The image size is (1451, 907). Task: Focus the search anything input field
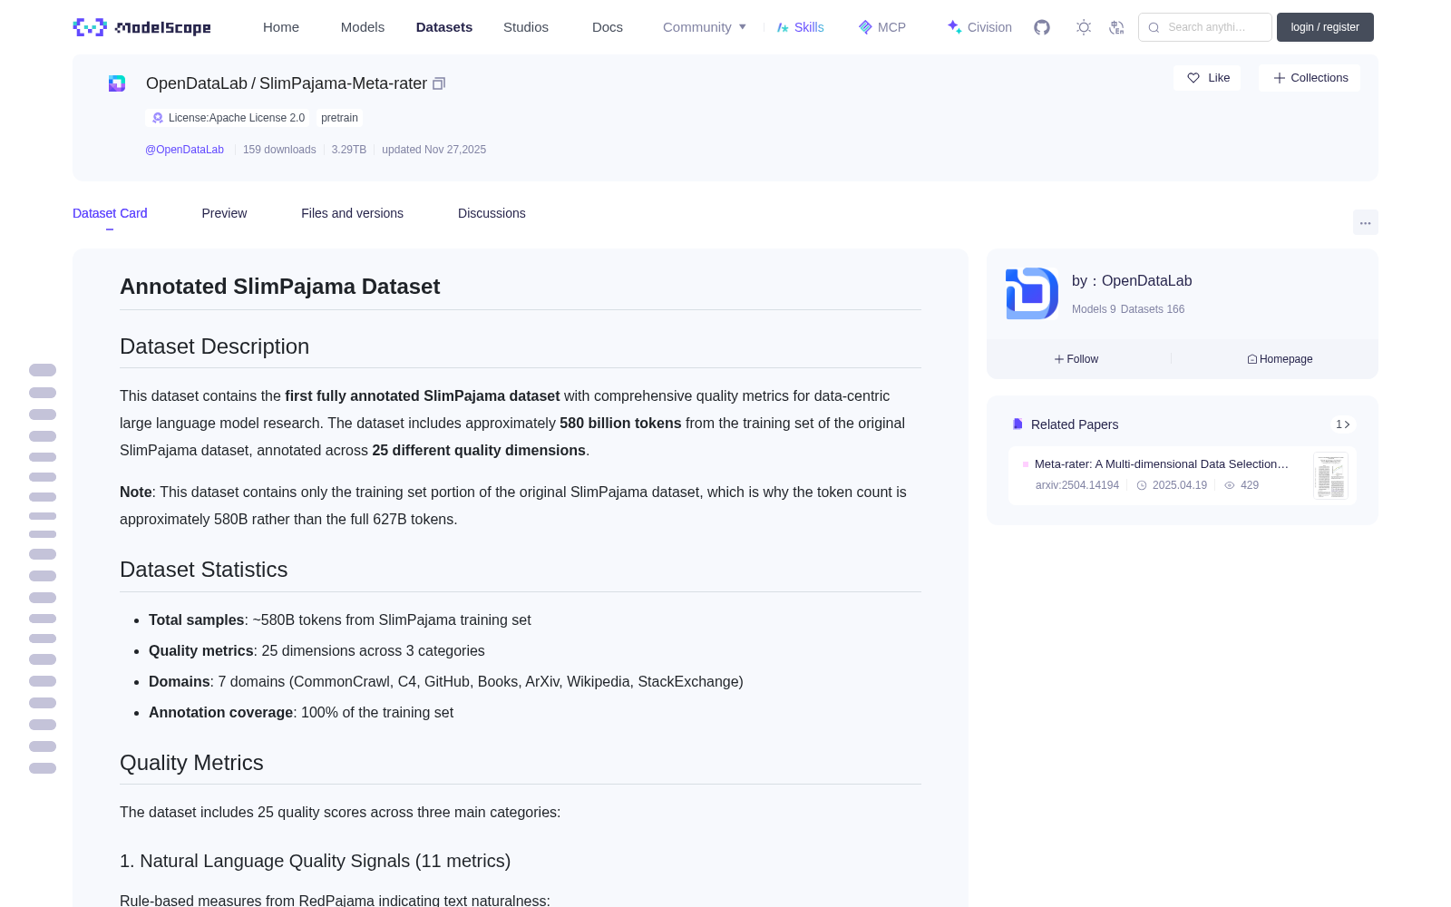point(1205,27)
